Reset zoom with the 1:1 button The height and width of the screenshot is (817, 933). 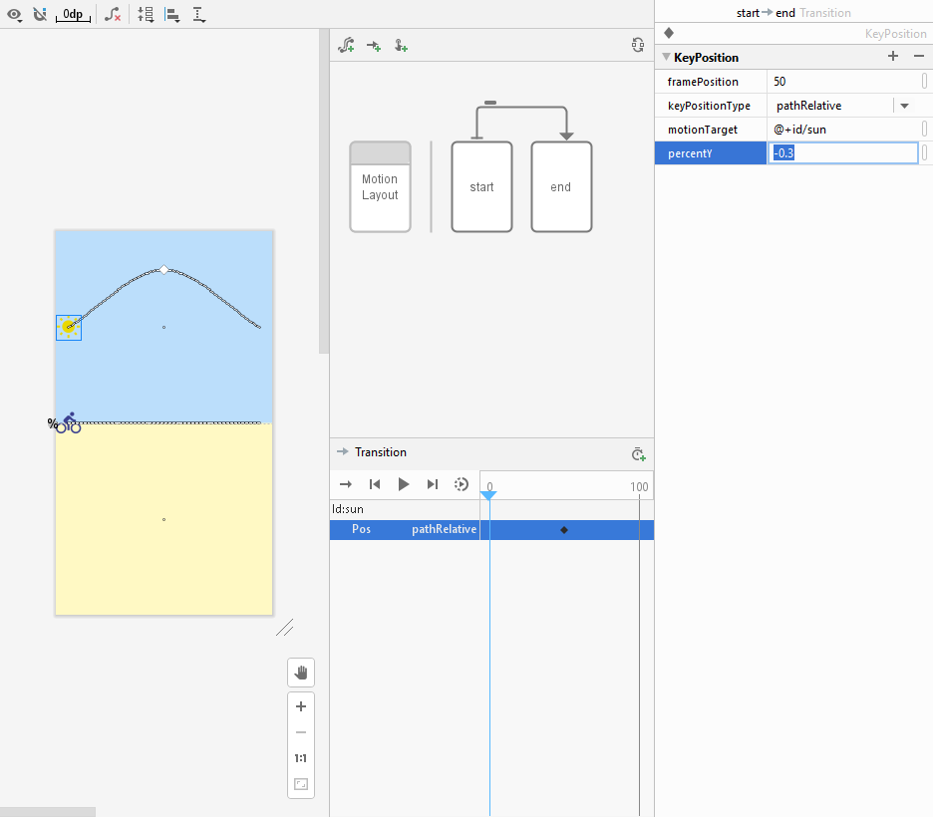(x=300, y=758)
